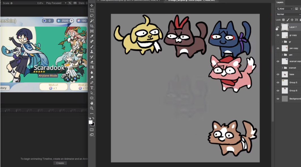
Task: Hide the yan copy layer
Action: point(278,48)
